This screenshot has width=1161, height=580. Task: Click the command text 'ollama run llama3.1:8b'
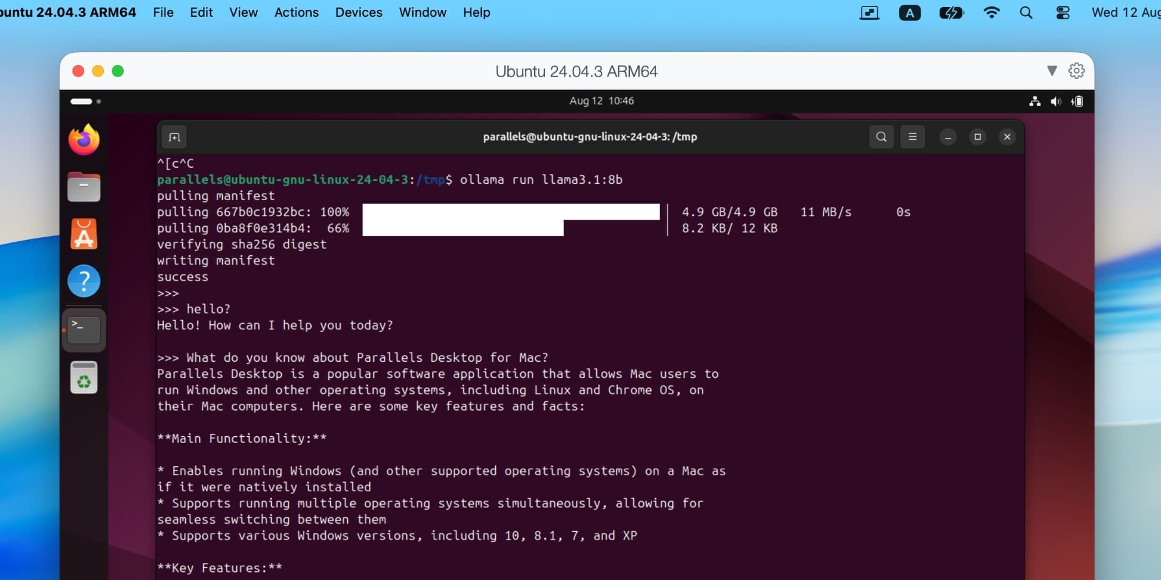pos(541,180)
